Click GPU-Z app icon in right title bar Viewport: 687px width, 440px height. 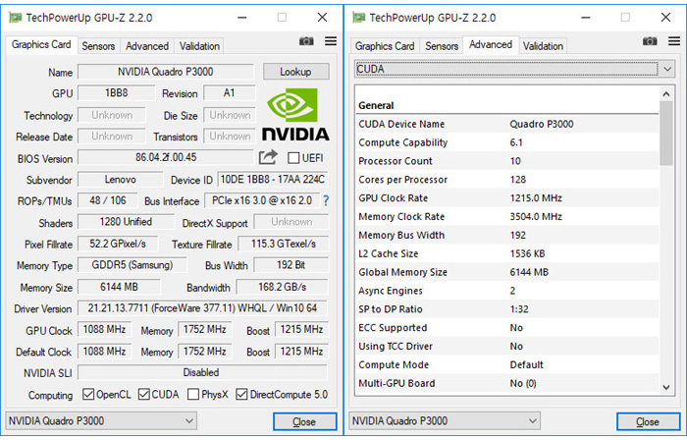pos(359,18)
